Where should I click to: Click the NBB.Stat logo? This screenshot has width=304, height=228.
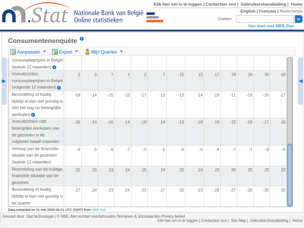pos(36,15)
